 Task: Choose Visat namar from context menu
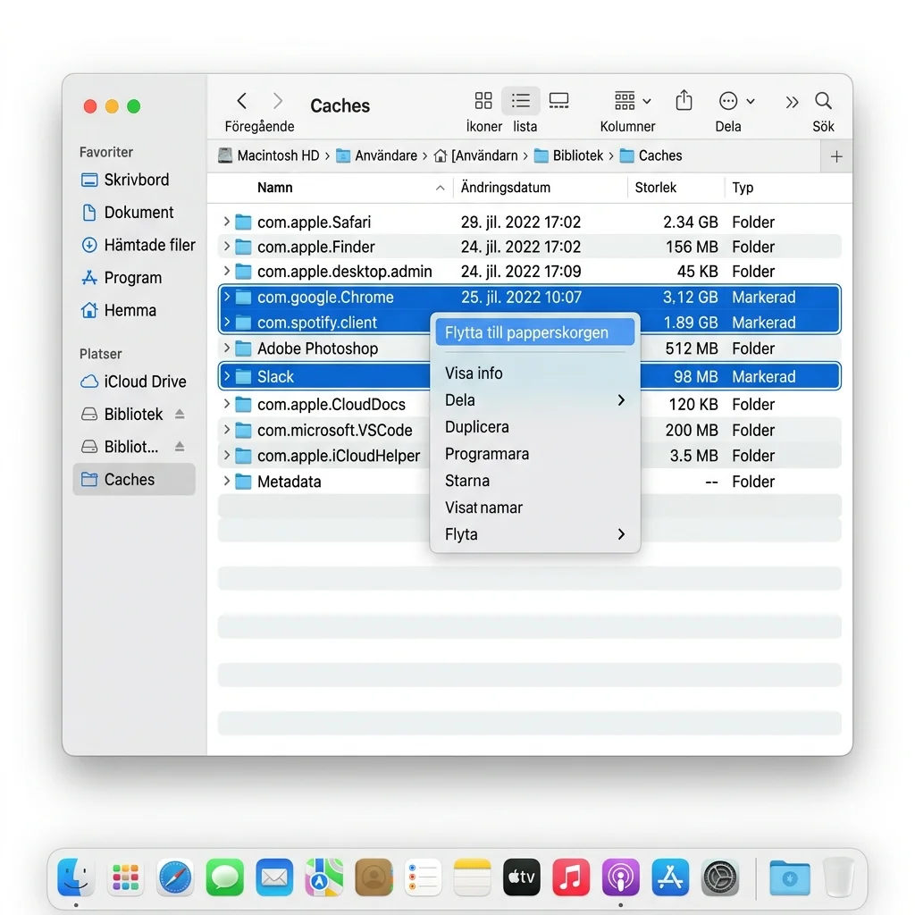coord(535,508)
